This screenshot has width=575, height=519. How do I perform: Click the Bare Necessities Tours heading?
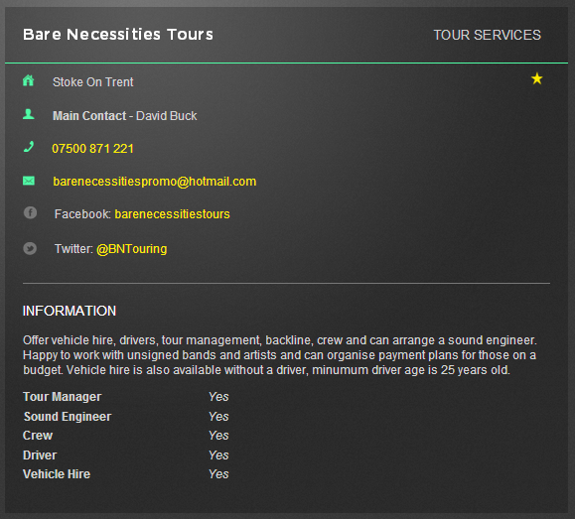(x=118, y=35)
